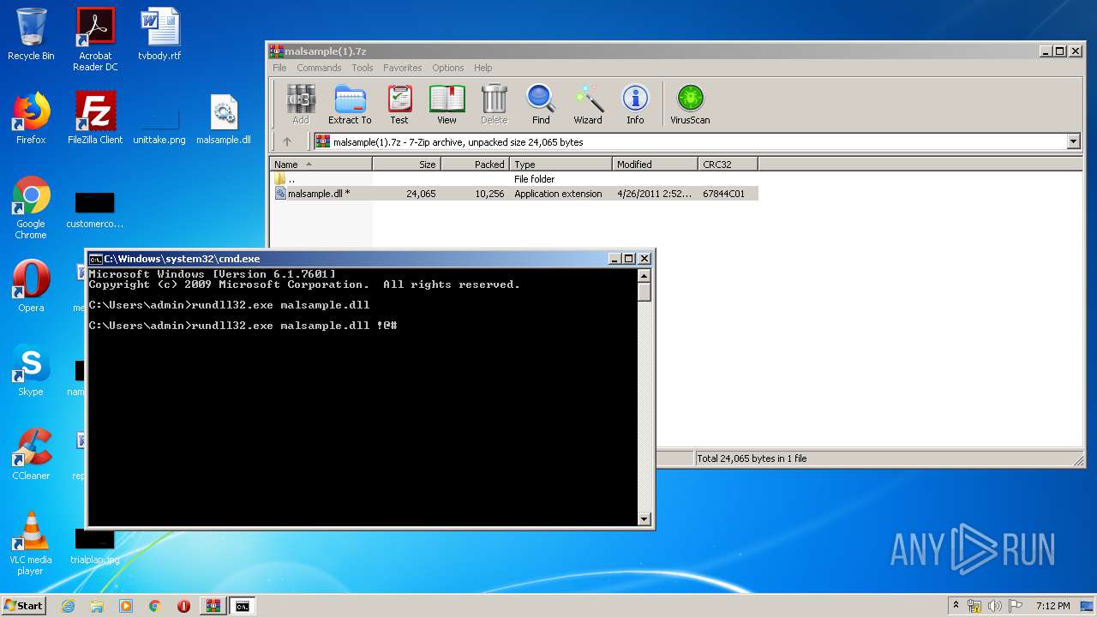The height and width of the screenshot is (617, 1097).
Task: Launch the Wizard tool
Action: point(588,105)
